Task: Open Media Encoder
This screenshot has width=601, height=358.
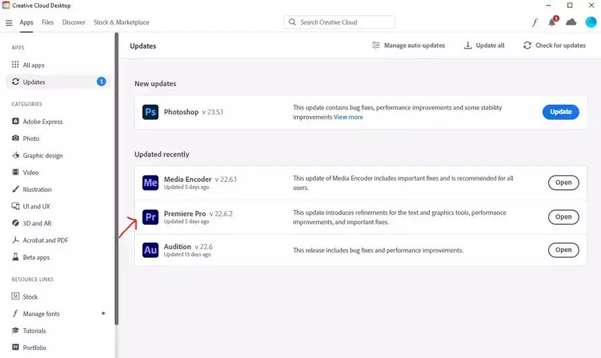Action: click(564, 183)
